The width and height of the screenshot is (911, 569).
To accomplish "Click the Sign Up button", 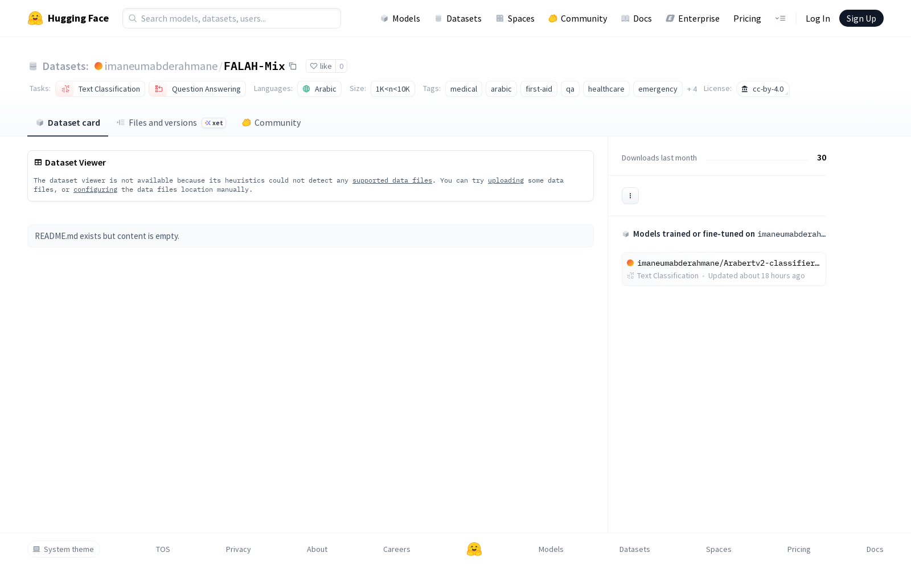I will 861,18.
